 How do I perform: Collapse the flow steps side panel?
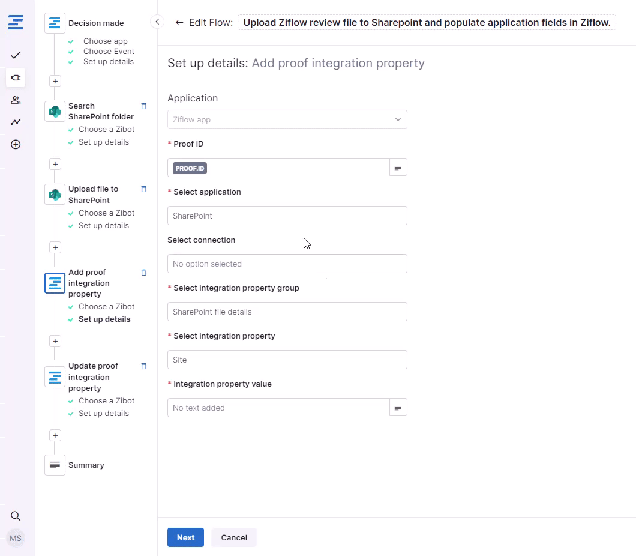point(157,22)
